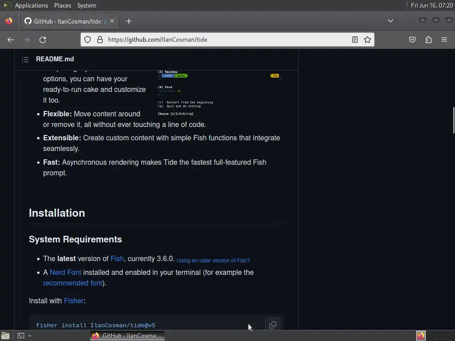This screenshot has height=341, width=455.
Task: Open the tracking protection shield icon
Action: point(88,40)
